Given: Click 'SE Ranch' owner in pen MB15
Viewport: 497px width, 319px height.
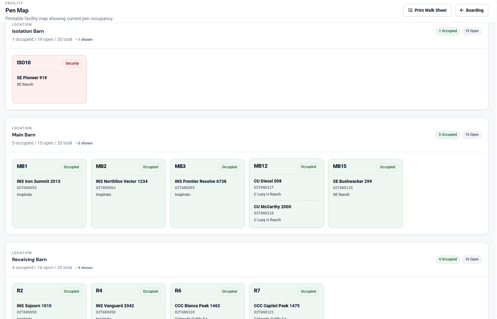Looking at the screenshot, I should coord(341,195).
